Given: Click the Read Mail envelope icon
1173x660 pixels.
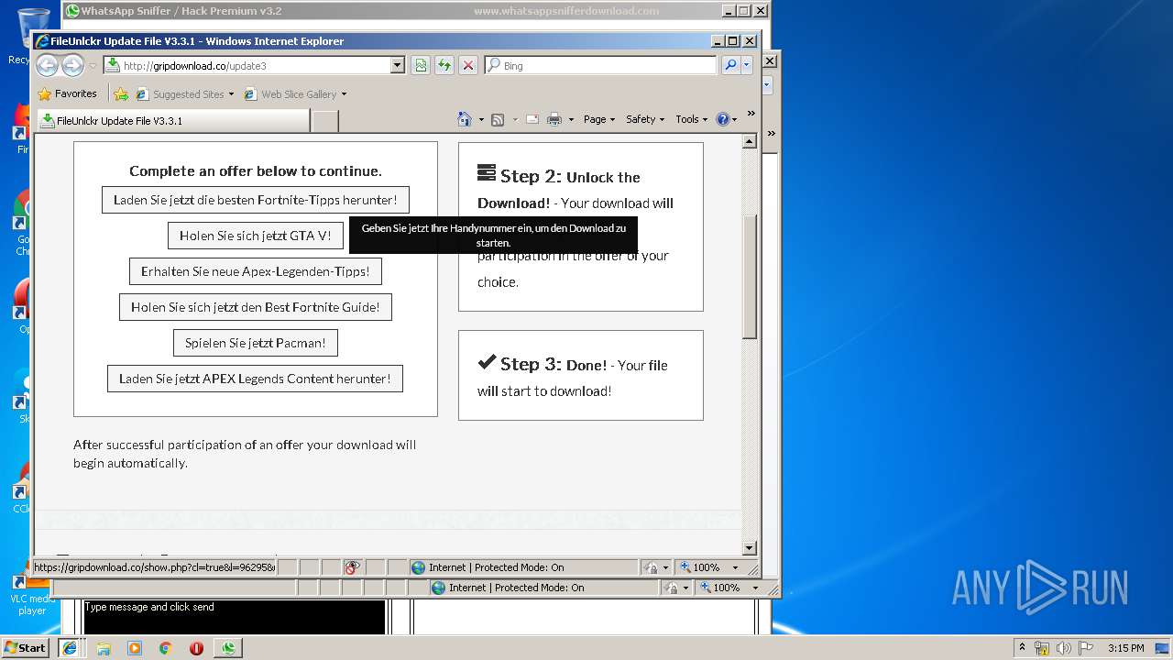Looking at the screenshot, I should tap(532, 119).
